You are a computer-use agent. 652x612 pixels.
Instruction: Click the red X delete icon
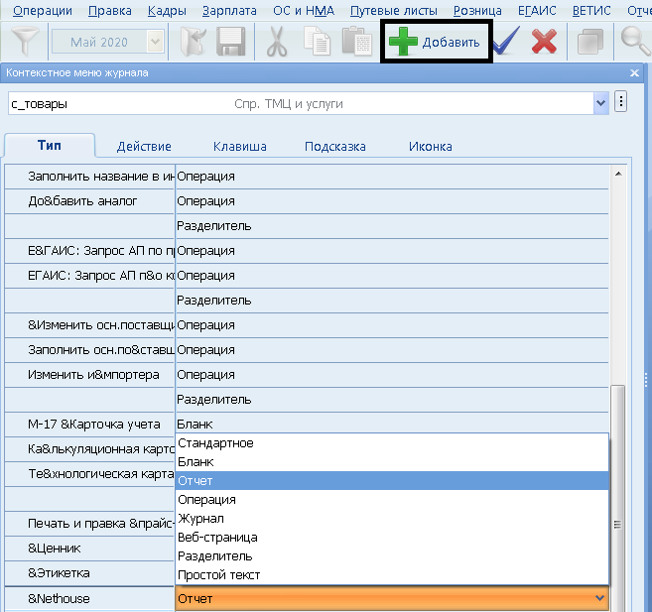(544, 42)
